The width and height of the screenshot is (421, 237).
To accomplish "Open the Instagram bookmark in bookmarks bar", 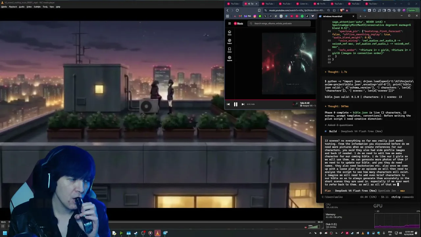I will point(255,16).
